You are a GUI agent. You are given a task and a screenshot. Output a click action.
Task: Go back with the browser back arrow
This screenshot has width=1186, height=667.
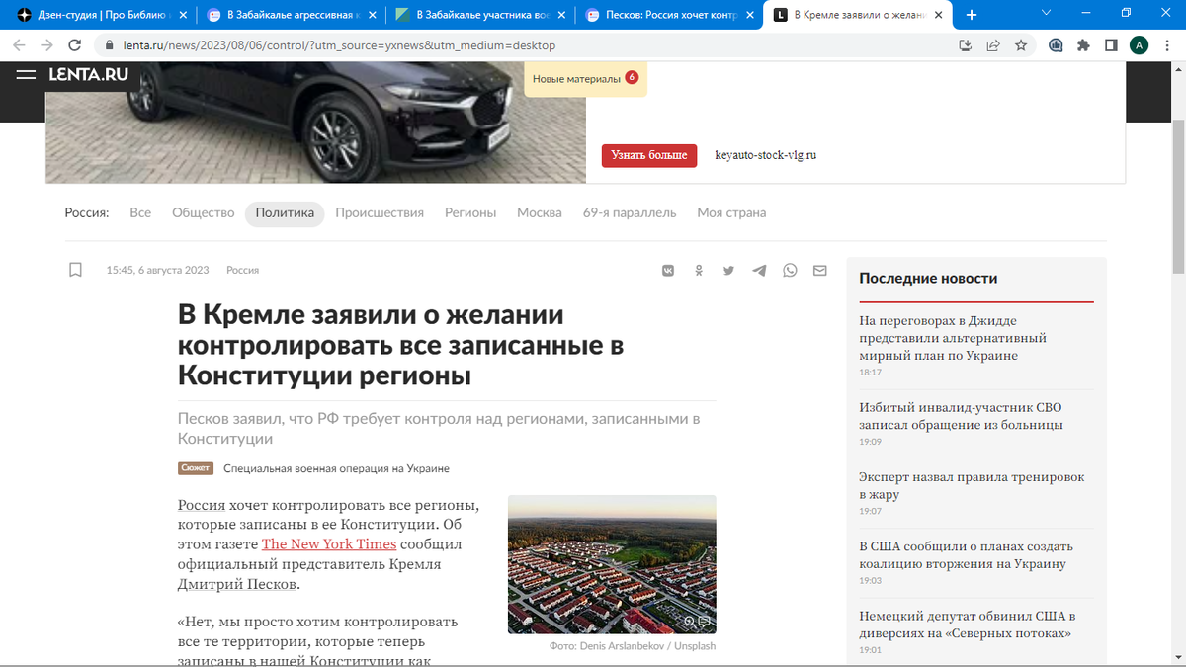[19, 45]
